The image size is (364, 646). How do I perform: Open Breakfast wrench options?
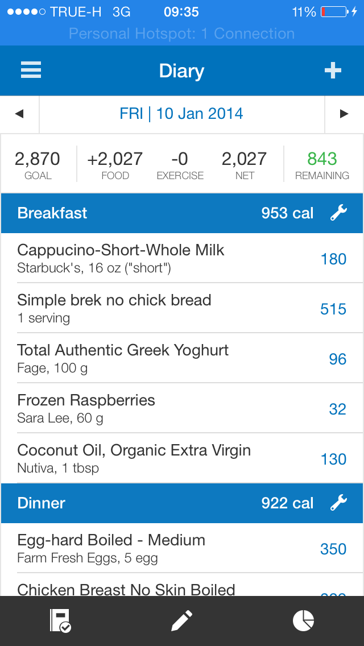coord(338,213)
